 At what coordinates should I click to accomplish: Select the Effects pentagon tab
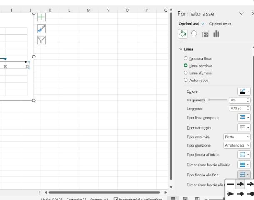tap(194, 34)
